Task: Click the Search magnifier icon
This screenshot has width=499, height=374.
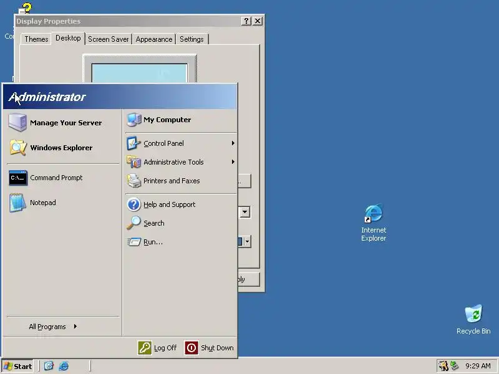Action: [134, 223]
